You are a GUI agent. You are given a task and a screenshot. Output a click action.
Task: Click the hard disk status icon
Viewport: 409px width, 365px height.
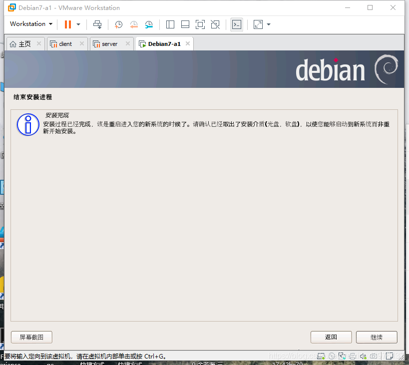click(321, 356)
